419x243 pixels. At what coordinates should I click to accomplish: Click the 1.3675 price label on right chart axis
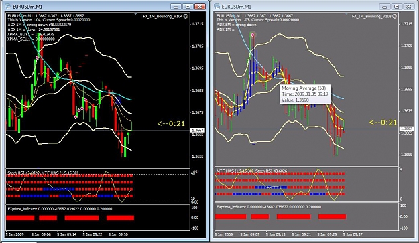point(406,110)
